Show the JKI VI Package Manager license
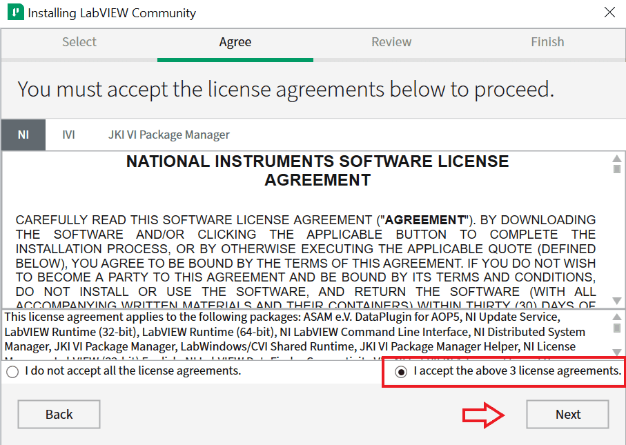This screenshot has height=445, width=626. (x=168, y=135)
